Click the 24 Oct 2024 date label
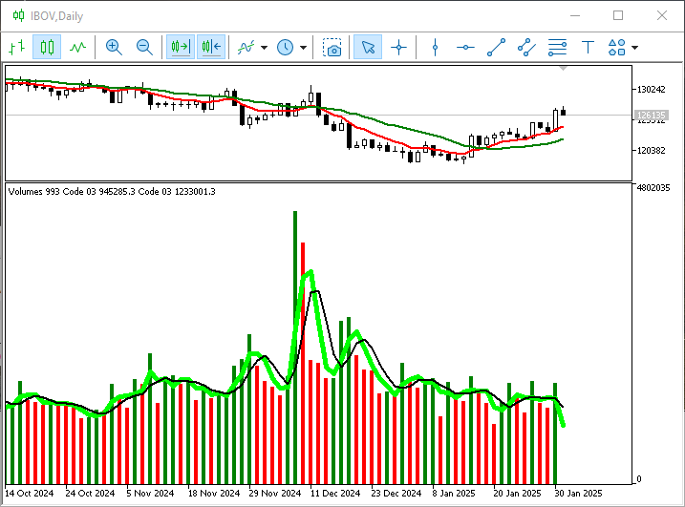 pos(90,493)
